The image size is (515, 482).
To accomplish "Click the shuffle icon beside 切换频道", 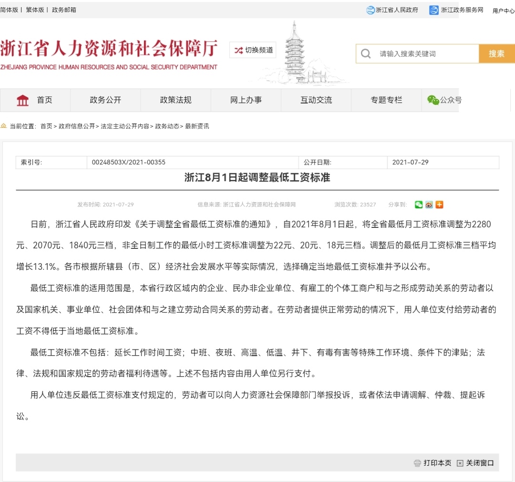I will 238,50.
